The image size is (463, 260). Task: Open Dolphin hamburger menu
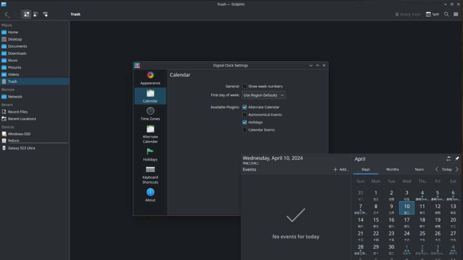(x=455, y=14)
